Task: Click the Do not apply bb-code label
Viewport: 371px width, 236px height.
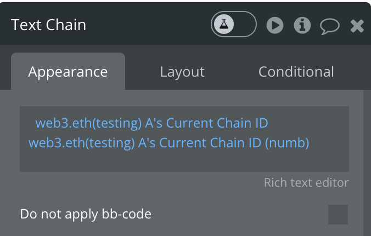Action: pos(86,214)
